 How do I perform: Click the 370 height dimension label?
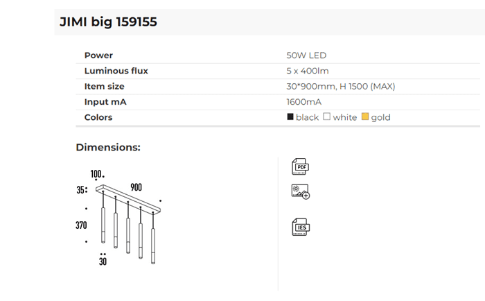click(x=83, y=225)
